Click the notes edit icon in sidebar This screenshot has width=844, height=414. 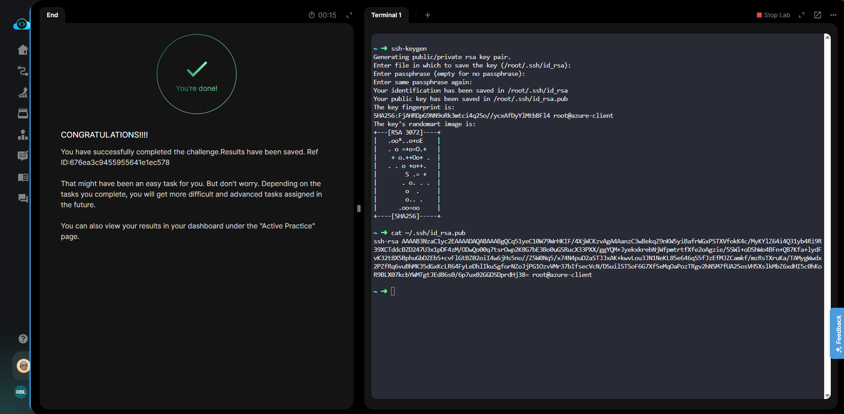[23, 156]
